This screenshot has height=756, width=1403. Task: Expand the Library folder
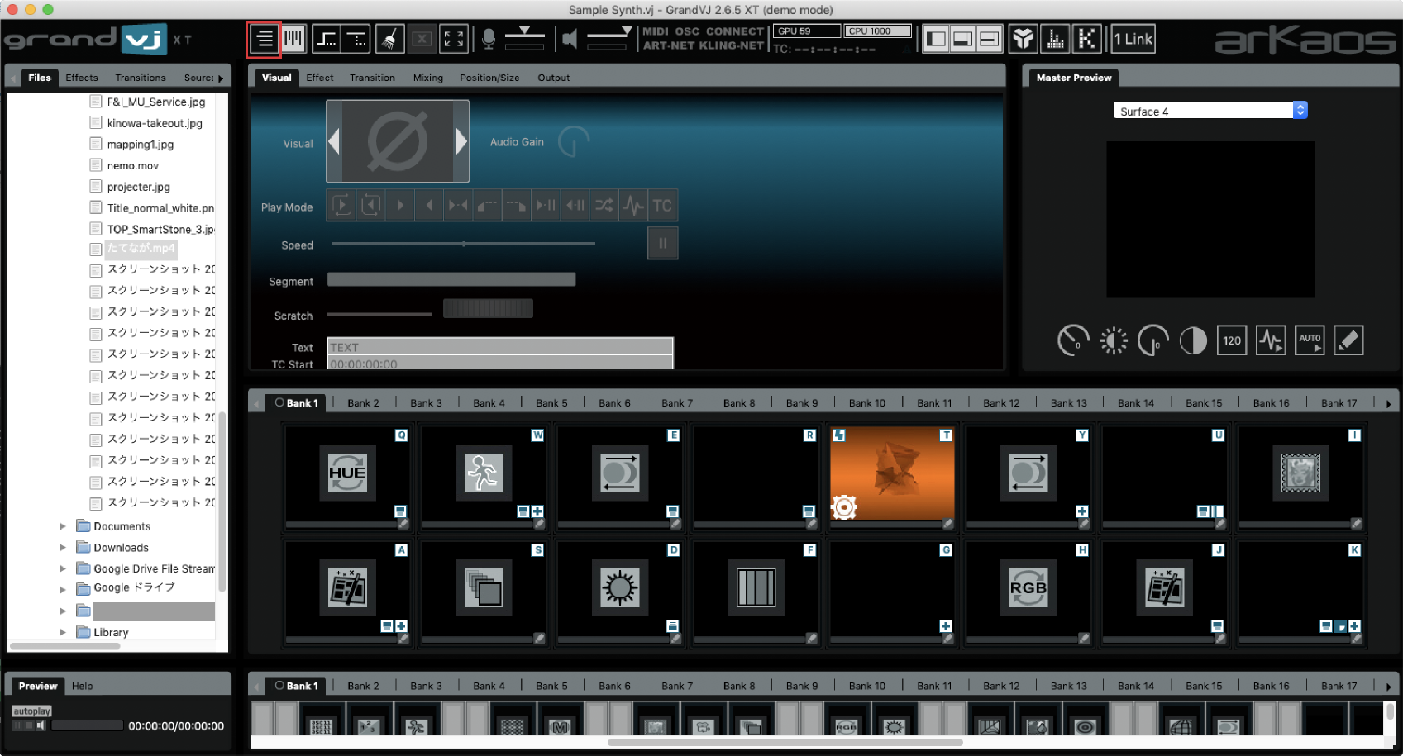(x=62, y=632)
